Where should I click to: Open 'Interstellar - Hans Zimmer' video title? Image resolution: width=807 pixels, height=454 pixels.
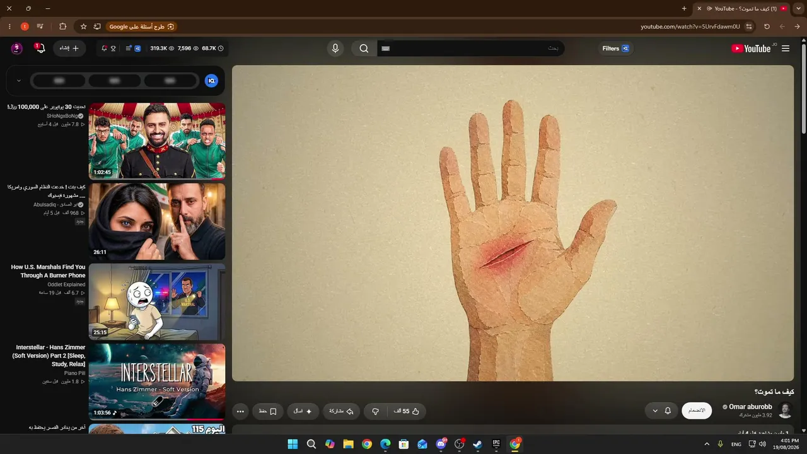49,356
